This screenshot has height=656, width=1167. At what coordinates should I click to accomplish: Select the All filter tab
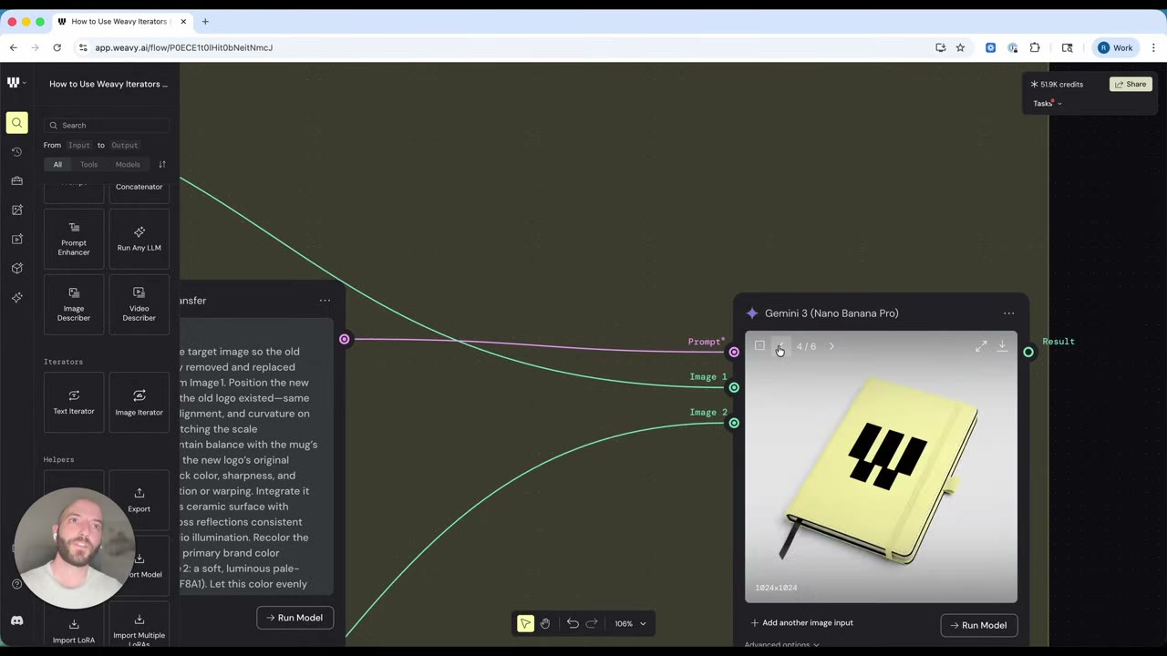(x=57, y=165)
